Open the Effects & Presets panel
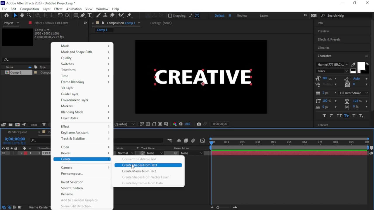The width and height of the screenshot is (374, 210). (329, 39)
